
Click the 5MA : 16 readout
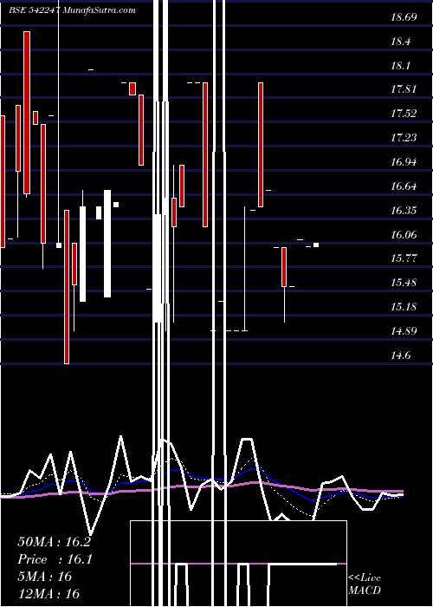point(45,577)
